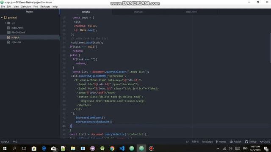
Task: Click the script.js file icon
Action: (8, 37)
